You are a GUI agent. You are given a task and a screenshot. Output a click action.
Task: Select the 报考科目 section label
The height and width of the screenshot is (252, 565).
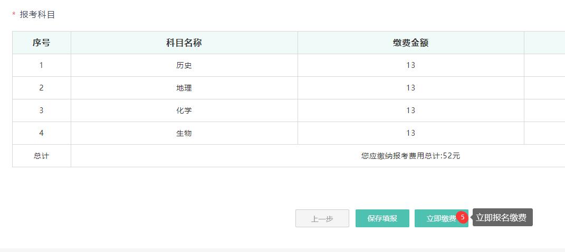[37, 15]
